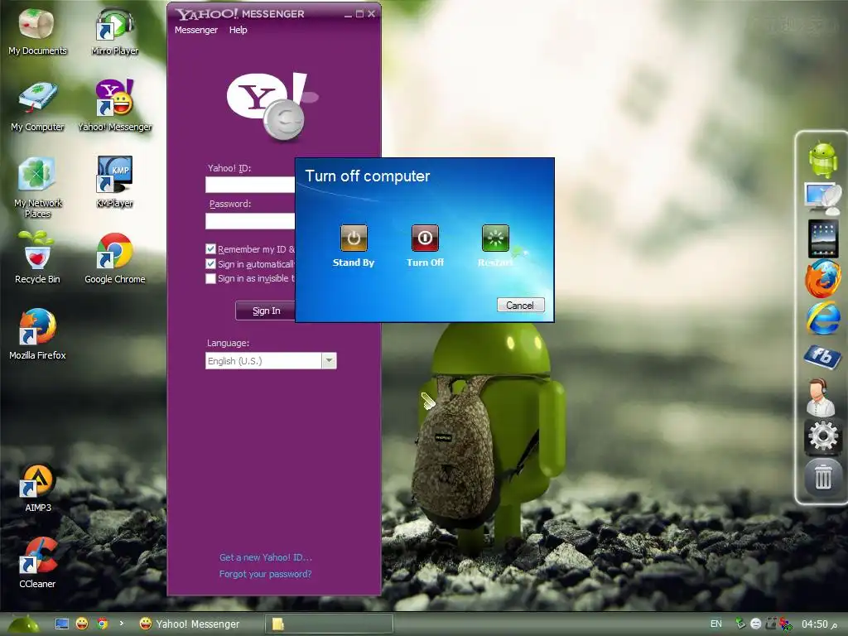Select the CCleaner desktop shortcut

click(x=37, y=563)
